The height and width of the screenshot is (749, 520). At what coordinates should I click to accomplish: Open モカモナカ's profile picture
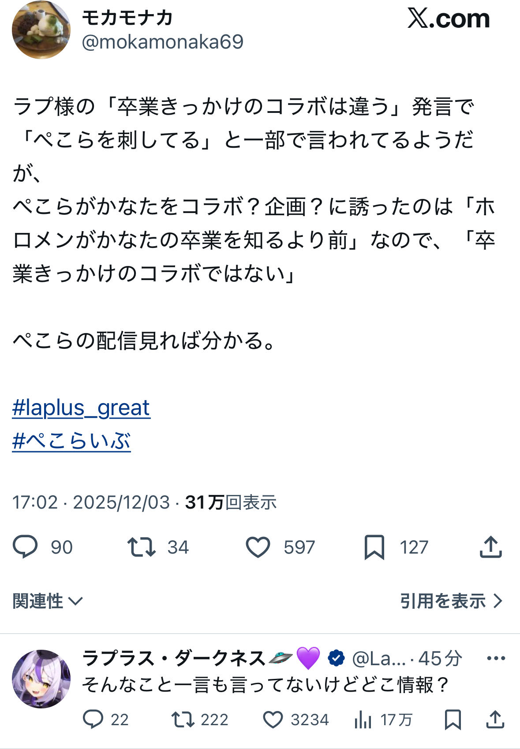41,30
